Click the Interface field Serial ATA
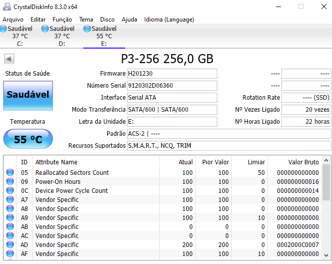The height and width of the screenshot is (264, 332). tap(172, 98)
